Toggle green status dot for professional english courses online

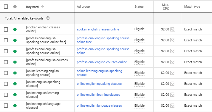point(15,62)
